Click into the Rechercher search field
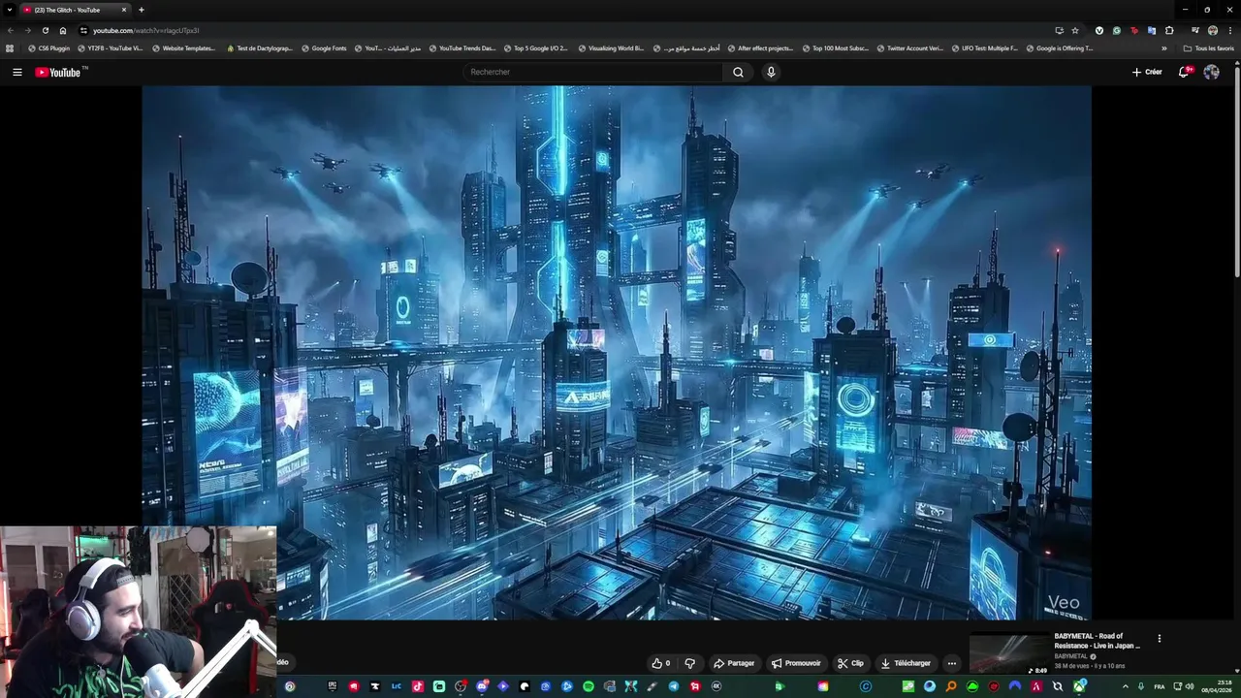 coord(591,72)
